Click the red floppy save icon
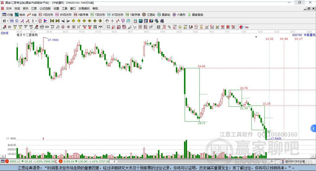 click(x=151, y=21)
